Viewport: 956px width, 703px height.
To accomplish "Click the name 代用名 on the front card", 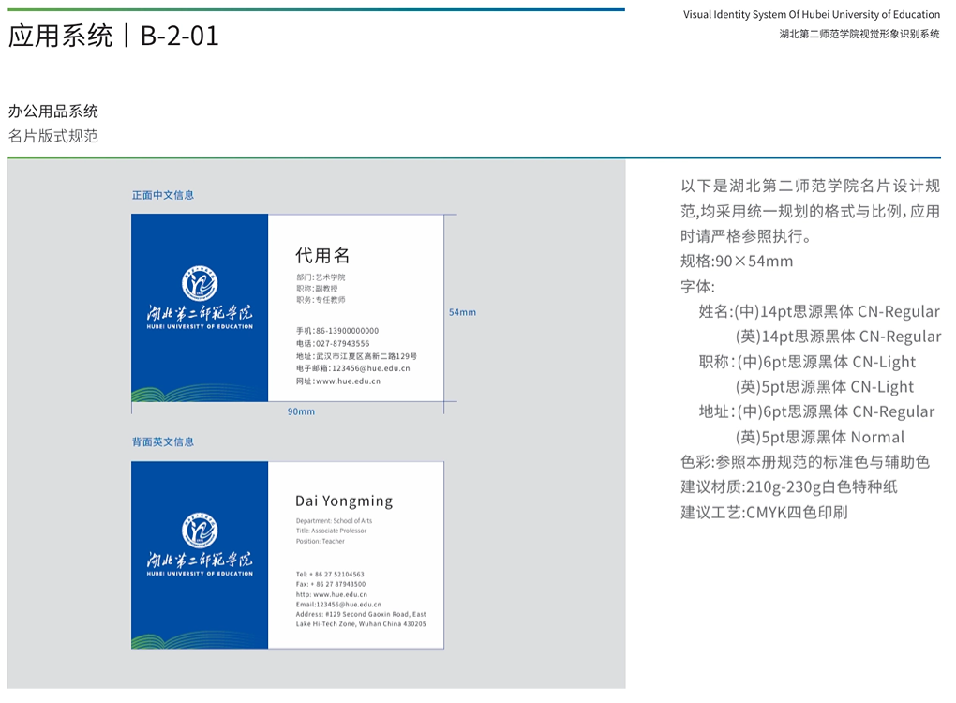I will (322, 255).
